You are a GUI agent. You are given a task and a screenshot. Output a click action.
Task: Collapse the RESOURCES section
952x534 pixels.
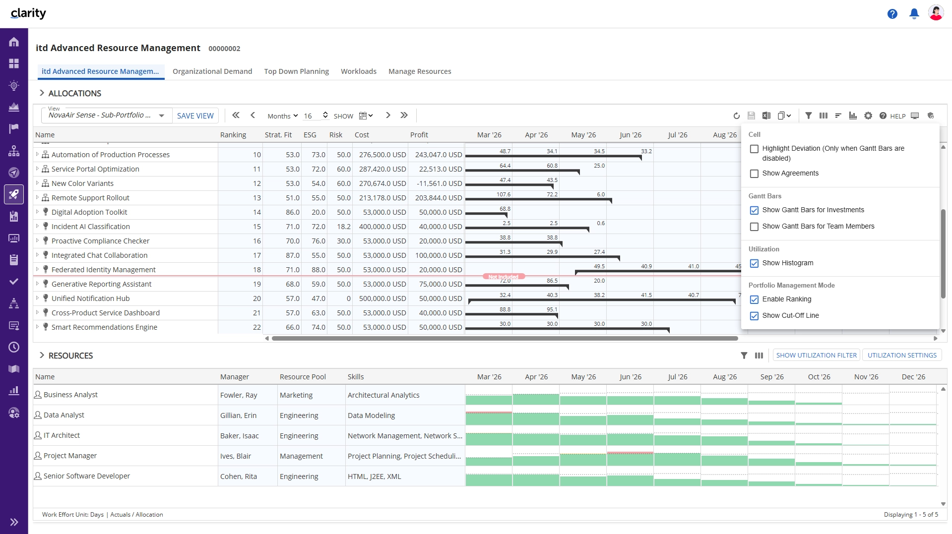(42, 355)
